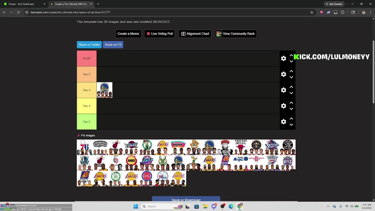This screenshot has height=211, width=375.
Task: Select the Denver Nuggets team image
Action: 256,147
